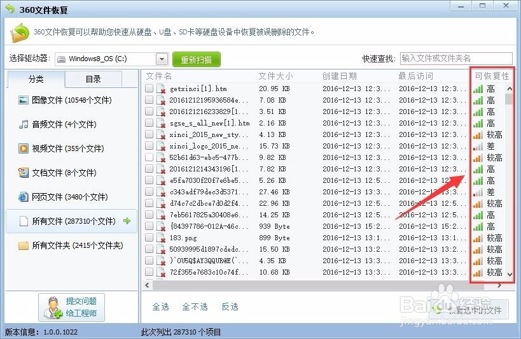Image resolution: width=521 pixels, height=339 pixels.
Task: Minimize the 360文件恢复 window
Action: click(x=461, y=6)
